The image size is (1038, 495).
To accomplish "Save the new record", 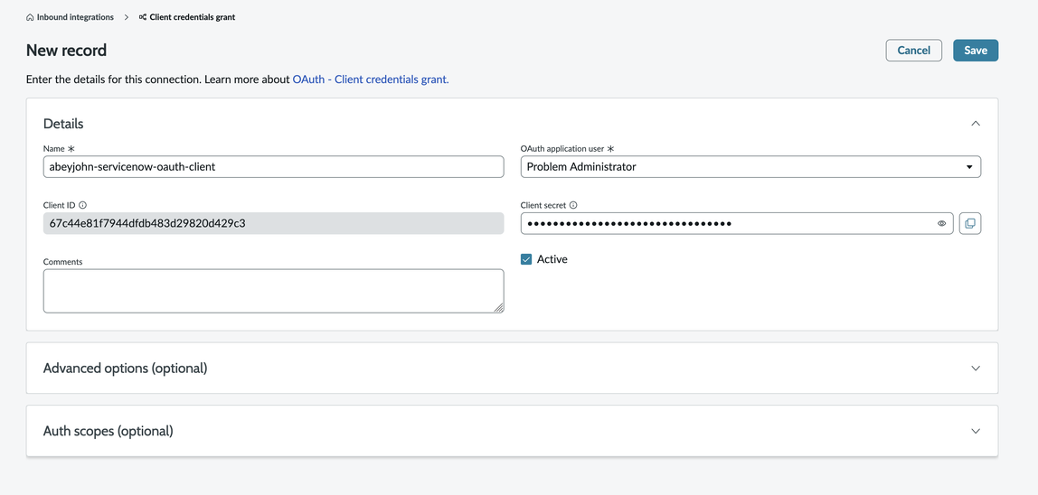I will (x=975, y=51).
